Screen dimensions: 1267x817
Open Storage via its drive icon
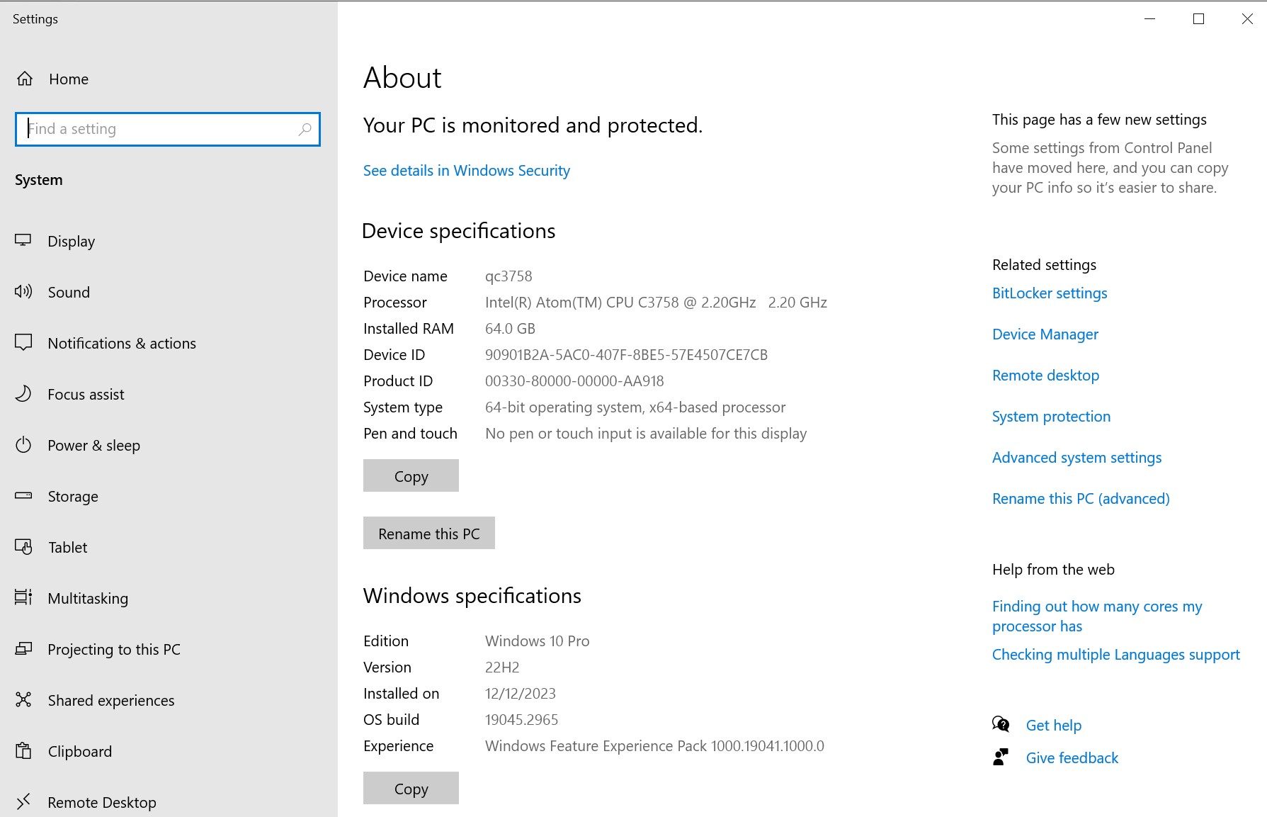click(23, 496)
